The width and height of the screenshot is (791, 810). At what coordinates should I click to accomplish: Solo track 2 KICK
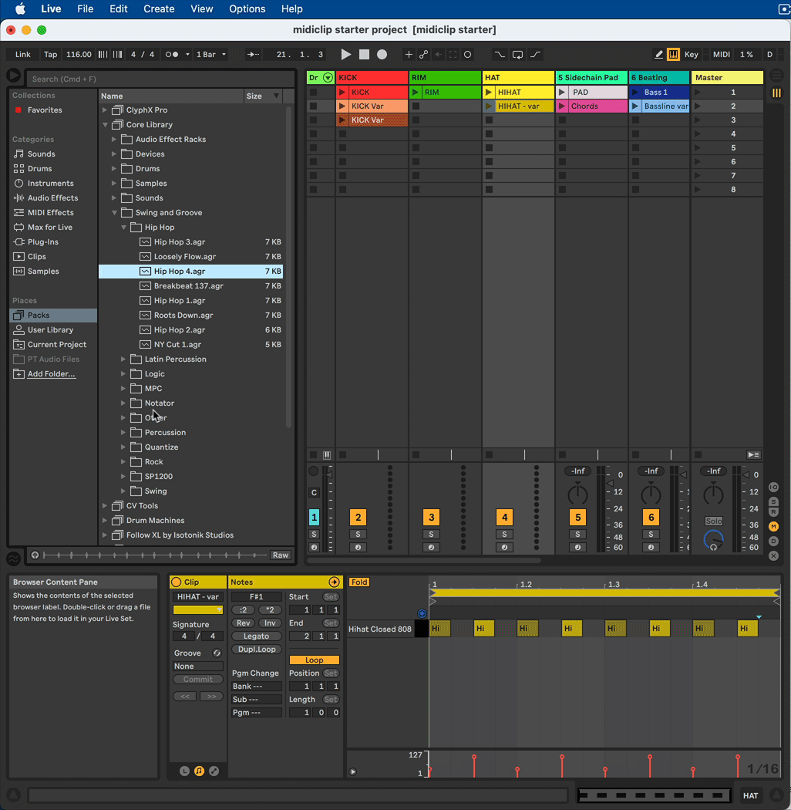[358, 535]
